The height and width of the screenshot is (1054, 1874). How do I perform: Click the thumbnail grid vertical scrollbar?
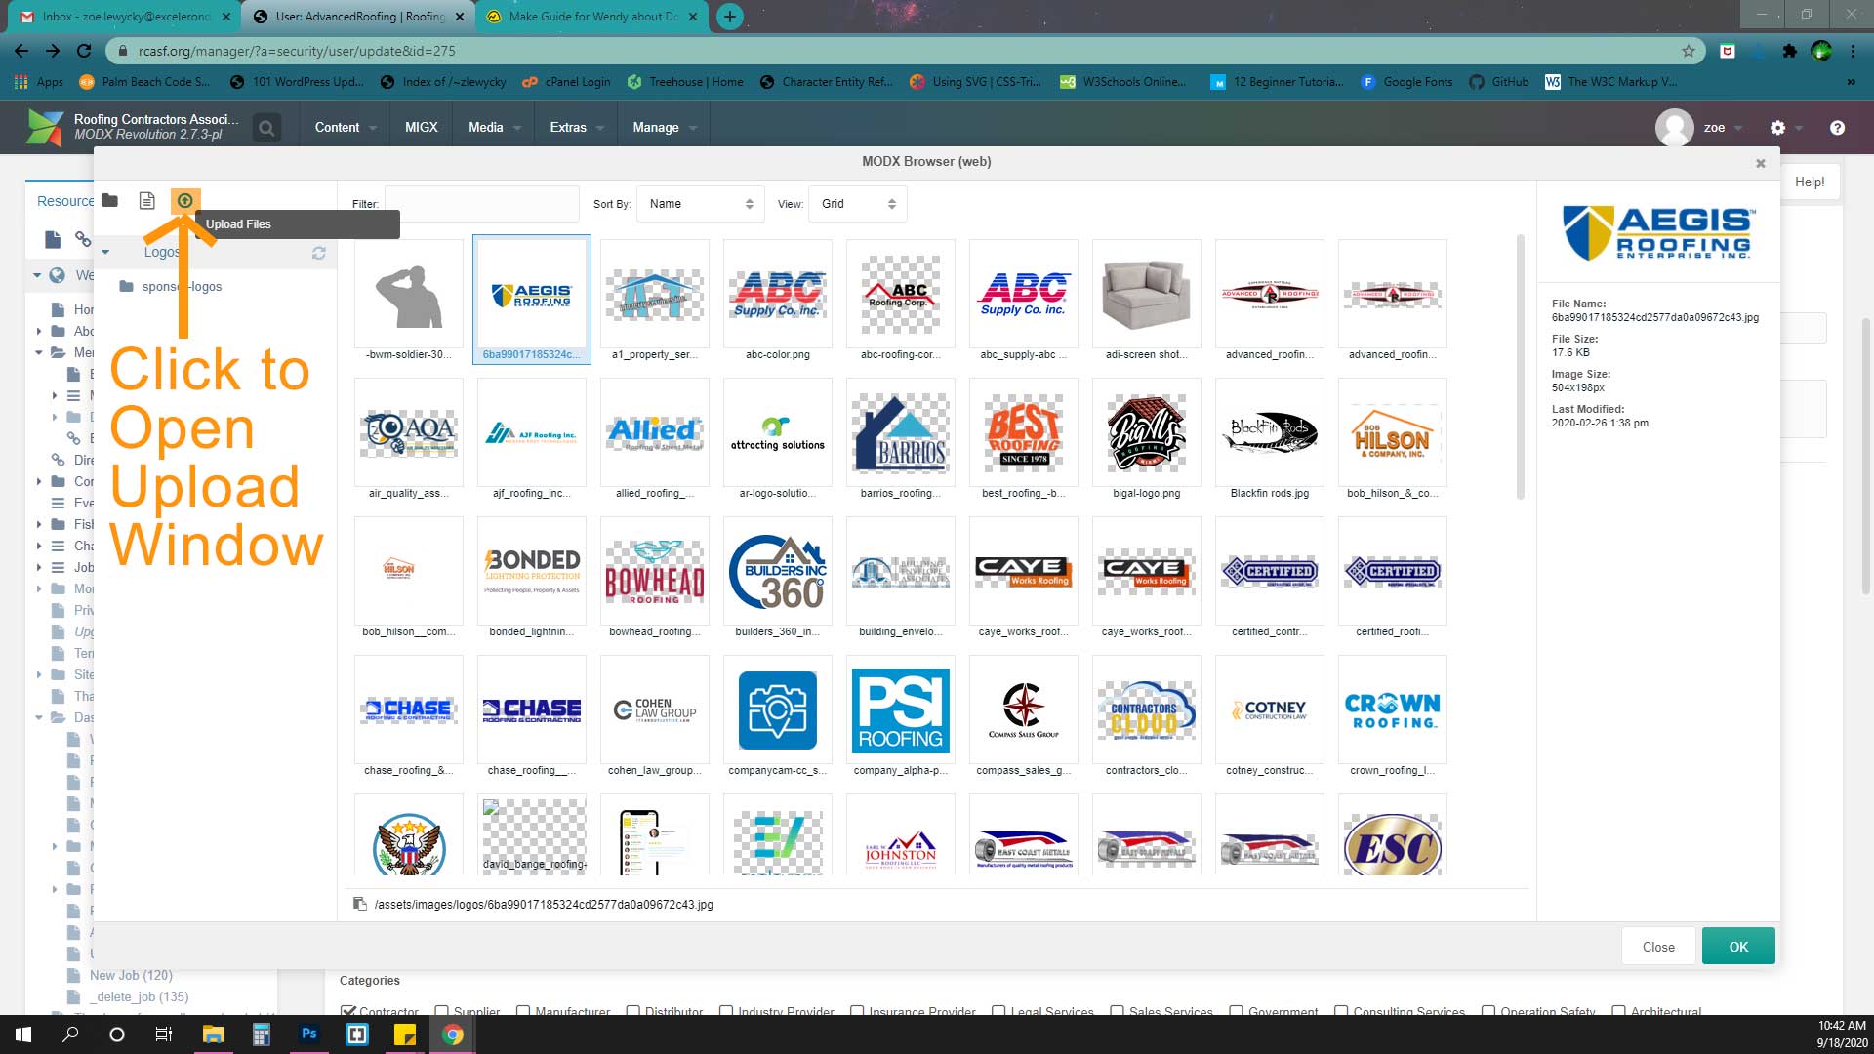click(1520, 367)
